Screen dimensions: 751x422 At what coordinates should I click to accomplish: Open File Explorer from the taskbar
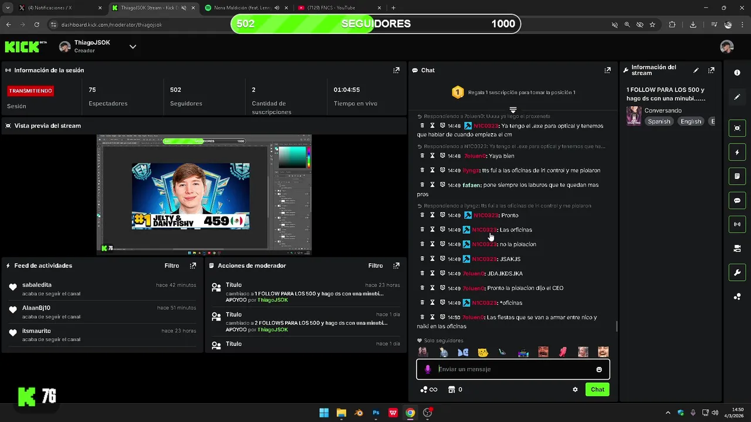(341, 413)
